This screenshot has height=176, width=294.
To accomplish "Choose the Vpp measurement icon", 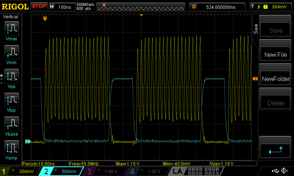I will [11, 78].
